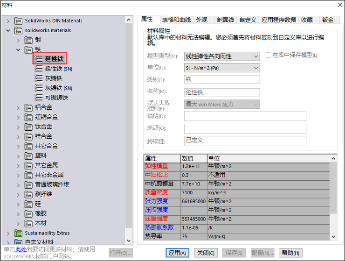
Task: Click the 自定义材料 library icon
Action: pos(18,242)
